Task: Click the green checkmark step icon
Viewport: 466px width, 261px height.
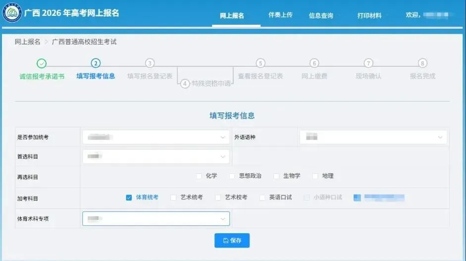Action: [x=42, y=63]
